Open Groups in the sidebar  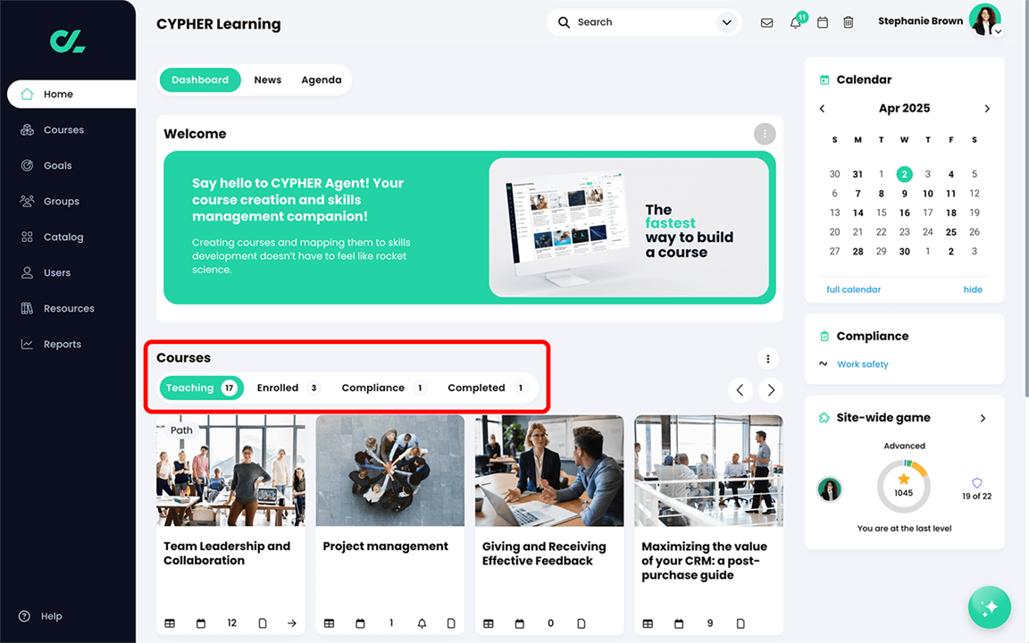pos(61,202)
